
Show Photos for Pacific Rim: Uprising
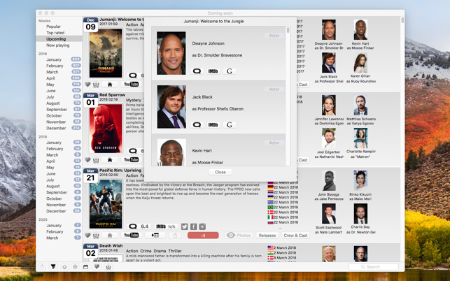239,236
